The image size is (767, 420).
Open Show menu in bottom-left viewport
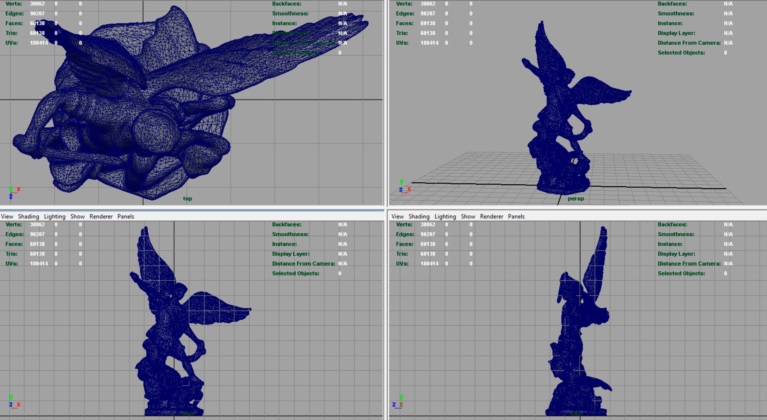[77, 216]
